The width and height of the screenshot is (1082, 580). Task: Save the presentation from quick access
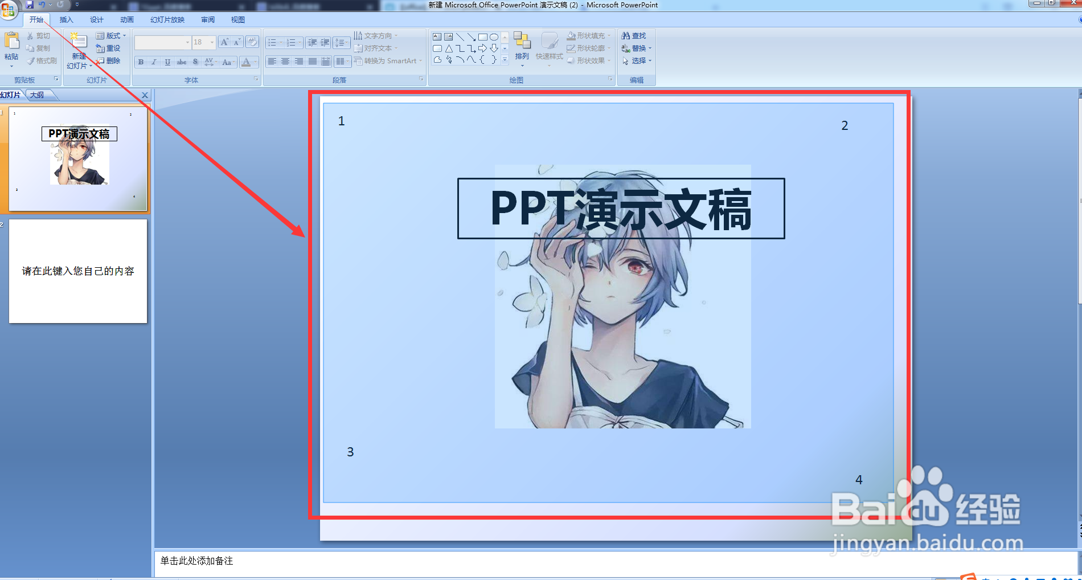tap(30, 5)
